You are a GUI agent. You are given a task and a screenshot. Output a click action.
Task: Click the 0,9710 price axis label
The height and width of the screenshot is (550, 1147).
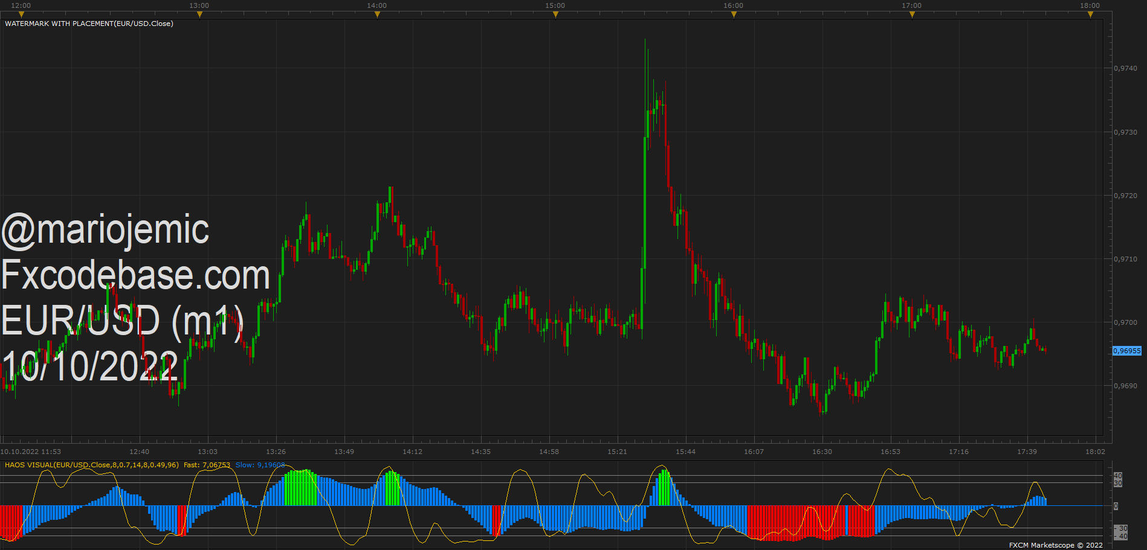coord(1125,259)
